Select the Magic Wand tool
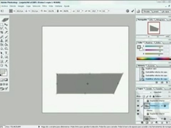 (x=6, y=28)
